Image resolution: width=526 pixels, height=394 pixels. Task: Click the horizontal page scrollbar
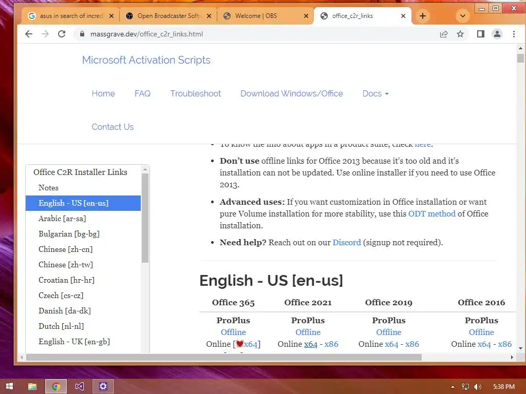tap(224, 357)
